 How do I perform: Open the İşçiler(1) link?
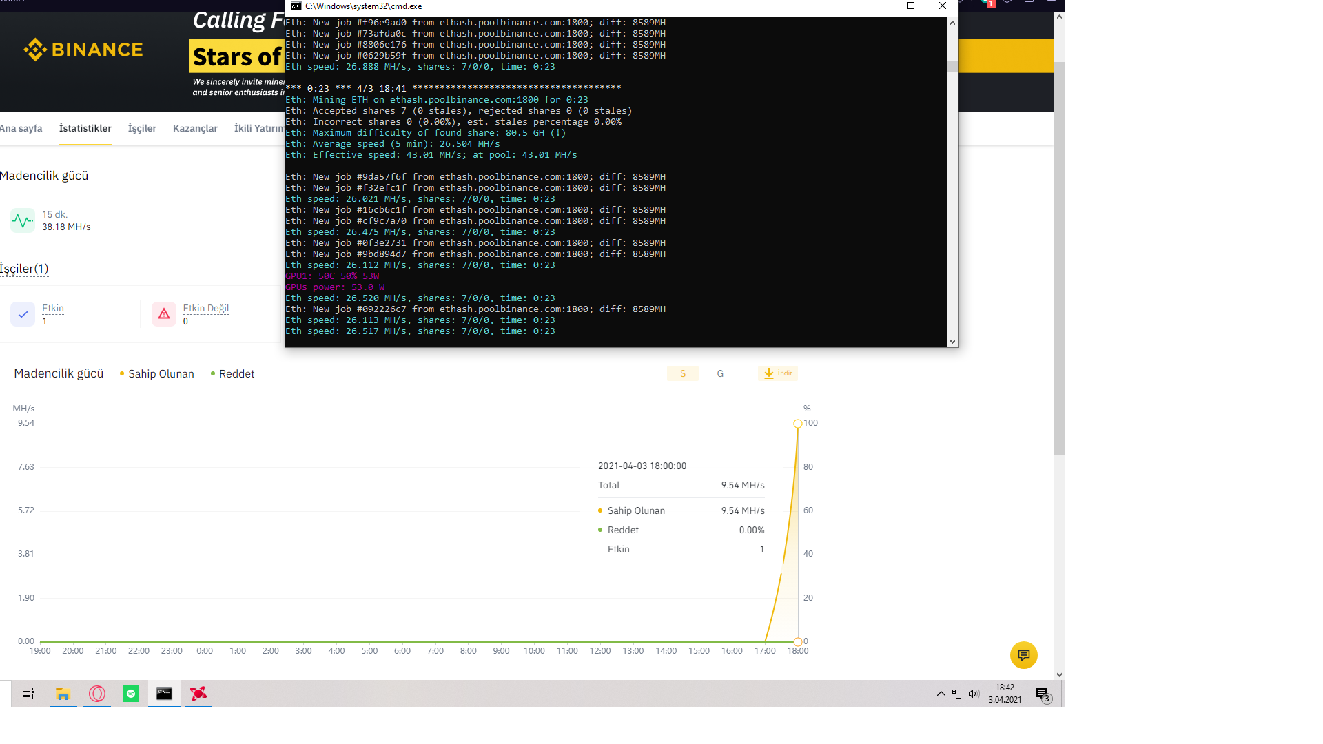pos(24,269)
